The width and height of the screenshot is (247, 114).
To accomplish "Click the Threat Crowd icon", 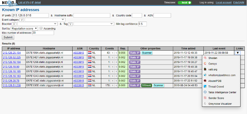I will click(205, 87).
